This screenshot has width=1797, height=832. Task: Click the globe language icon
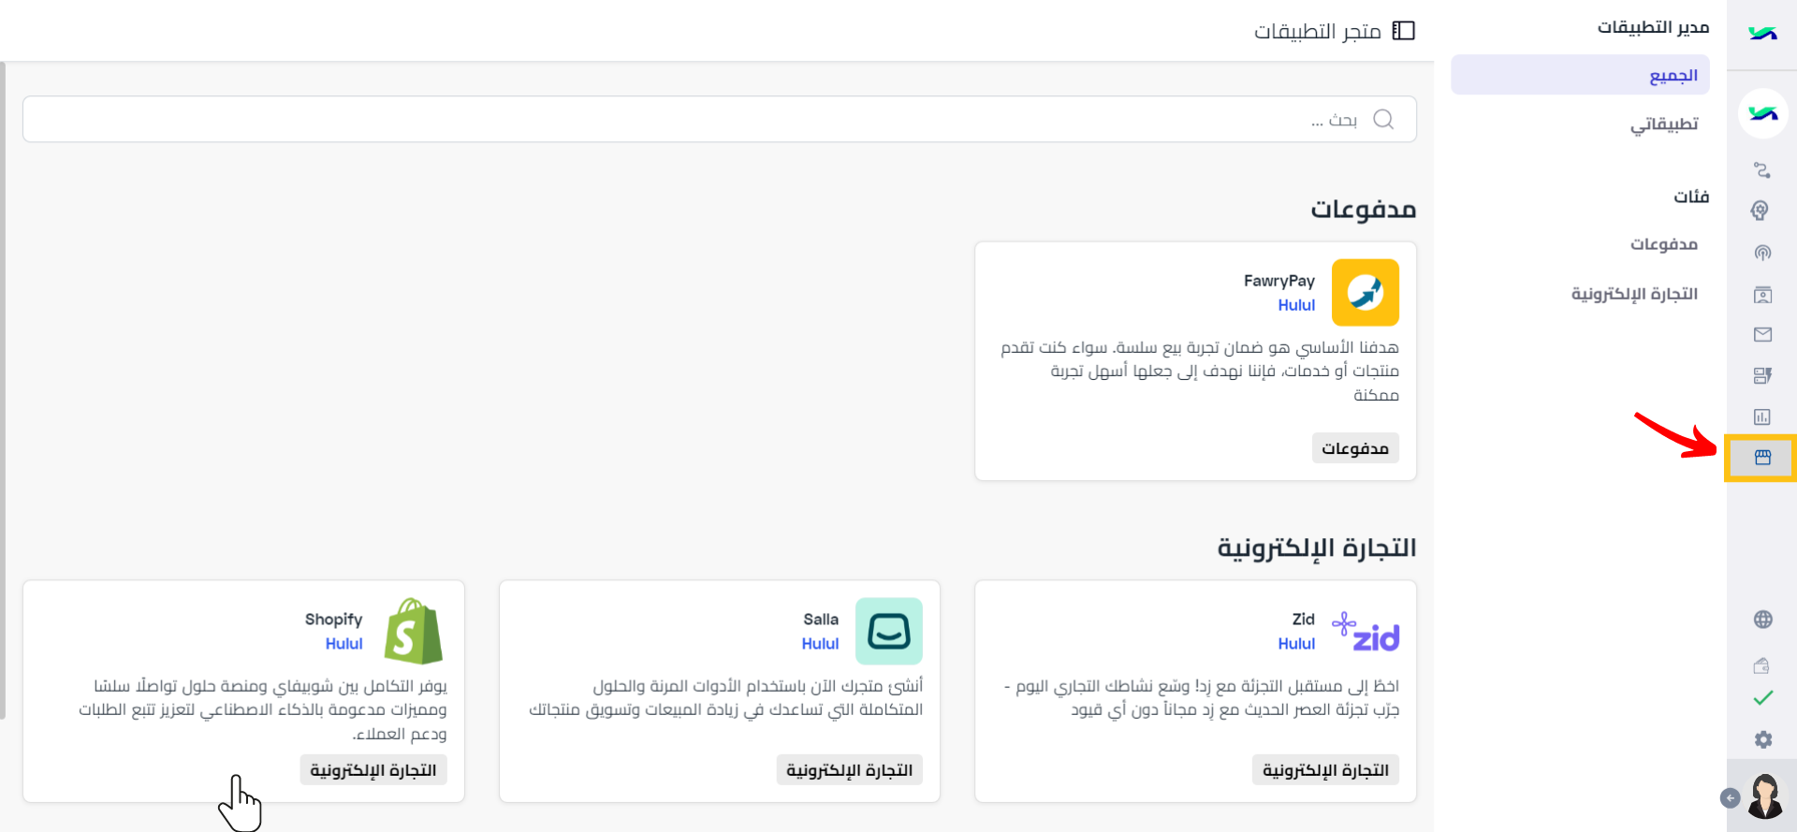1762,620
